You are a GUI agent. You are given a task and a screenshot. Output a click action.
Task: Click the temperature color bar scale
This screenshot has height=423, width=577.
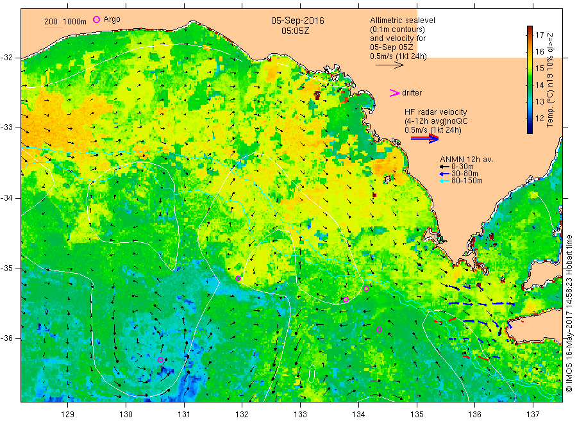tap(530, 79)
